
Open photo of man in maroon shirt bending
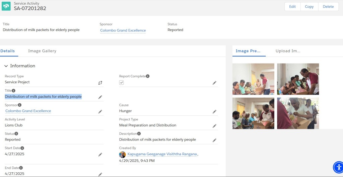click(x=298, y=79)
